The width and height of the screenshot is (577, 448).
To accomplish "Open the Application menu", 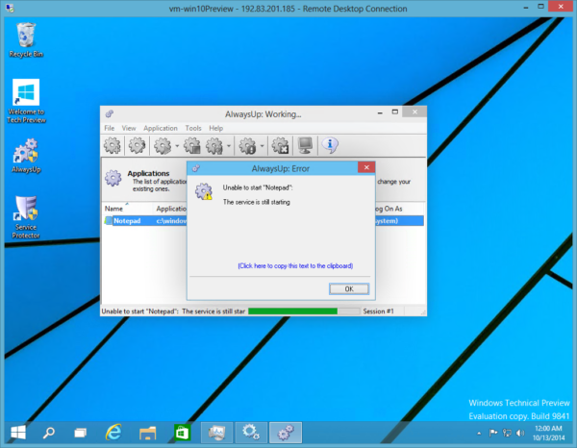I will pyautogui.click(x=161, y=128).
